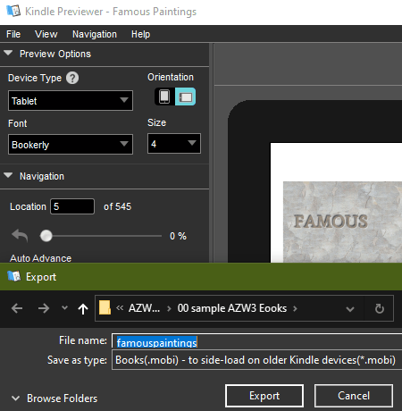Switch to landscape orientation
The height and width of the screenshot is (411, 402).
click(x=185, y=96)
